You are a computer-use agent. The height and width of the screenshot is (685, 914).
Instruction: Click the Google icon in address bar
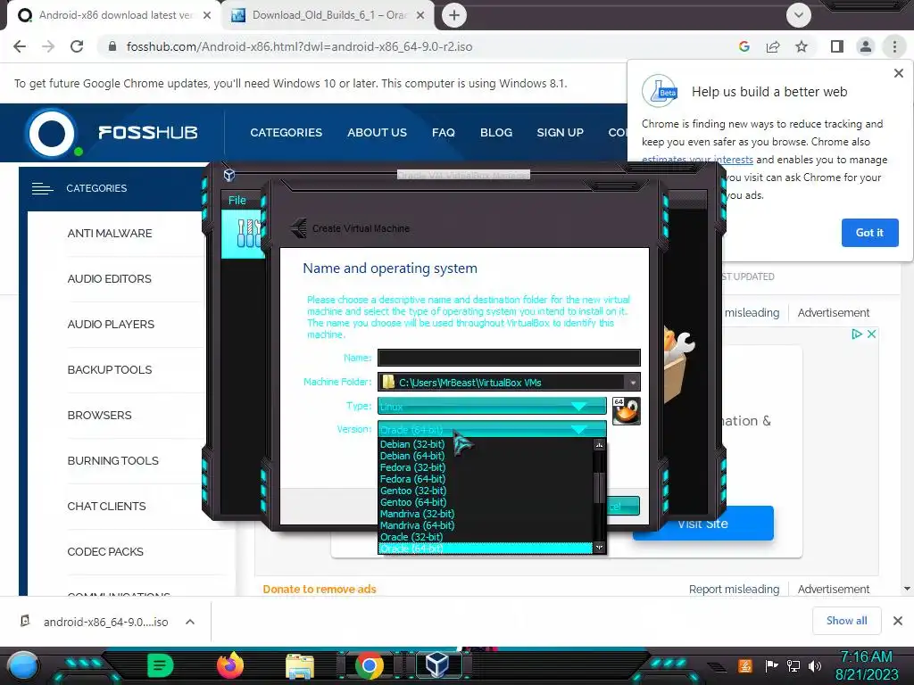tap(744, 46)
